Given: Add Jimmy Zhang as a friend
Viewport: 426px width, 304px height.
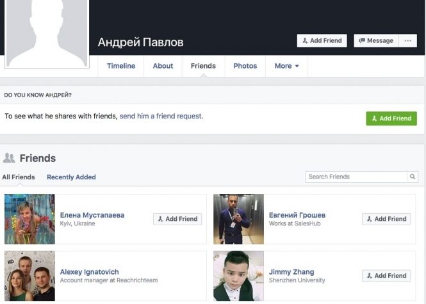Looking at the screenshot, I should pos(386,276).
